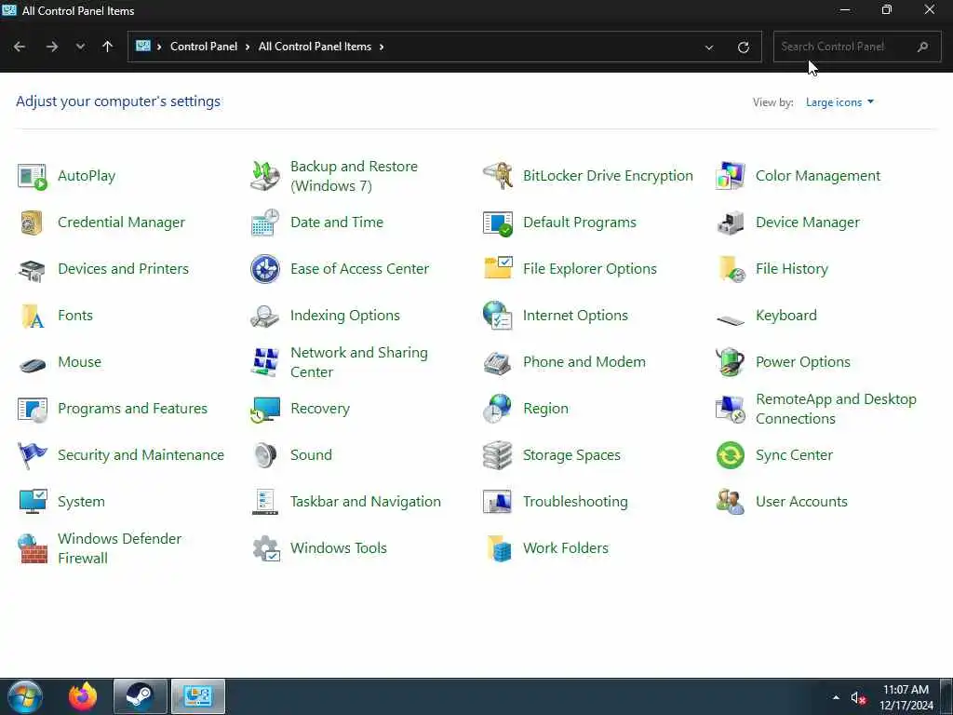
Task: Expand chevron before Control Panel breadcrumb
Action: [x=159, y=47]
